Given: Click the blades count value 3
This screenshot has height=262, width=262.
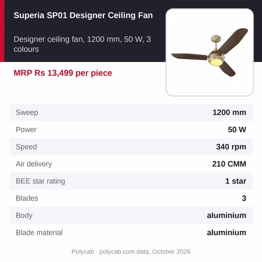Looking at the screenshot, I should [244, 198].
